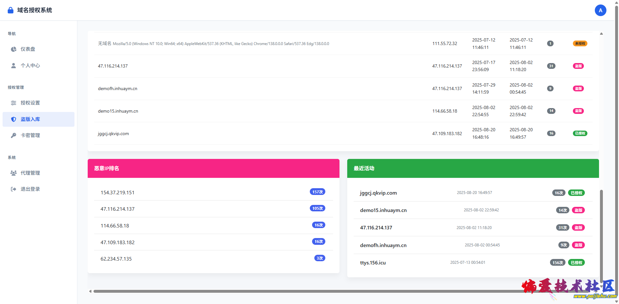Click the dashboard pie chart icon
This screenshot has height=304, width=619.
coord(14,49)
